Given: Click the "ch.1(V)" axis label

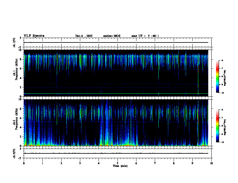Looking at the screenshot, I should click(14, 42).
